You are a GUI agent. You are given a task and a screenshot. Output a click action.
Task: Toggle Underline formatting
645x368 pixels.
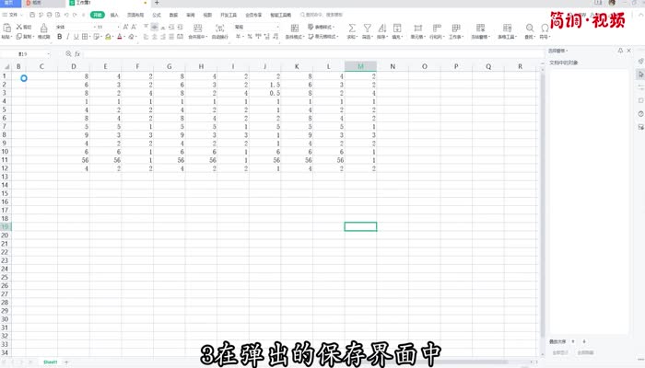pos(79,38)
